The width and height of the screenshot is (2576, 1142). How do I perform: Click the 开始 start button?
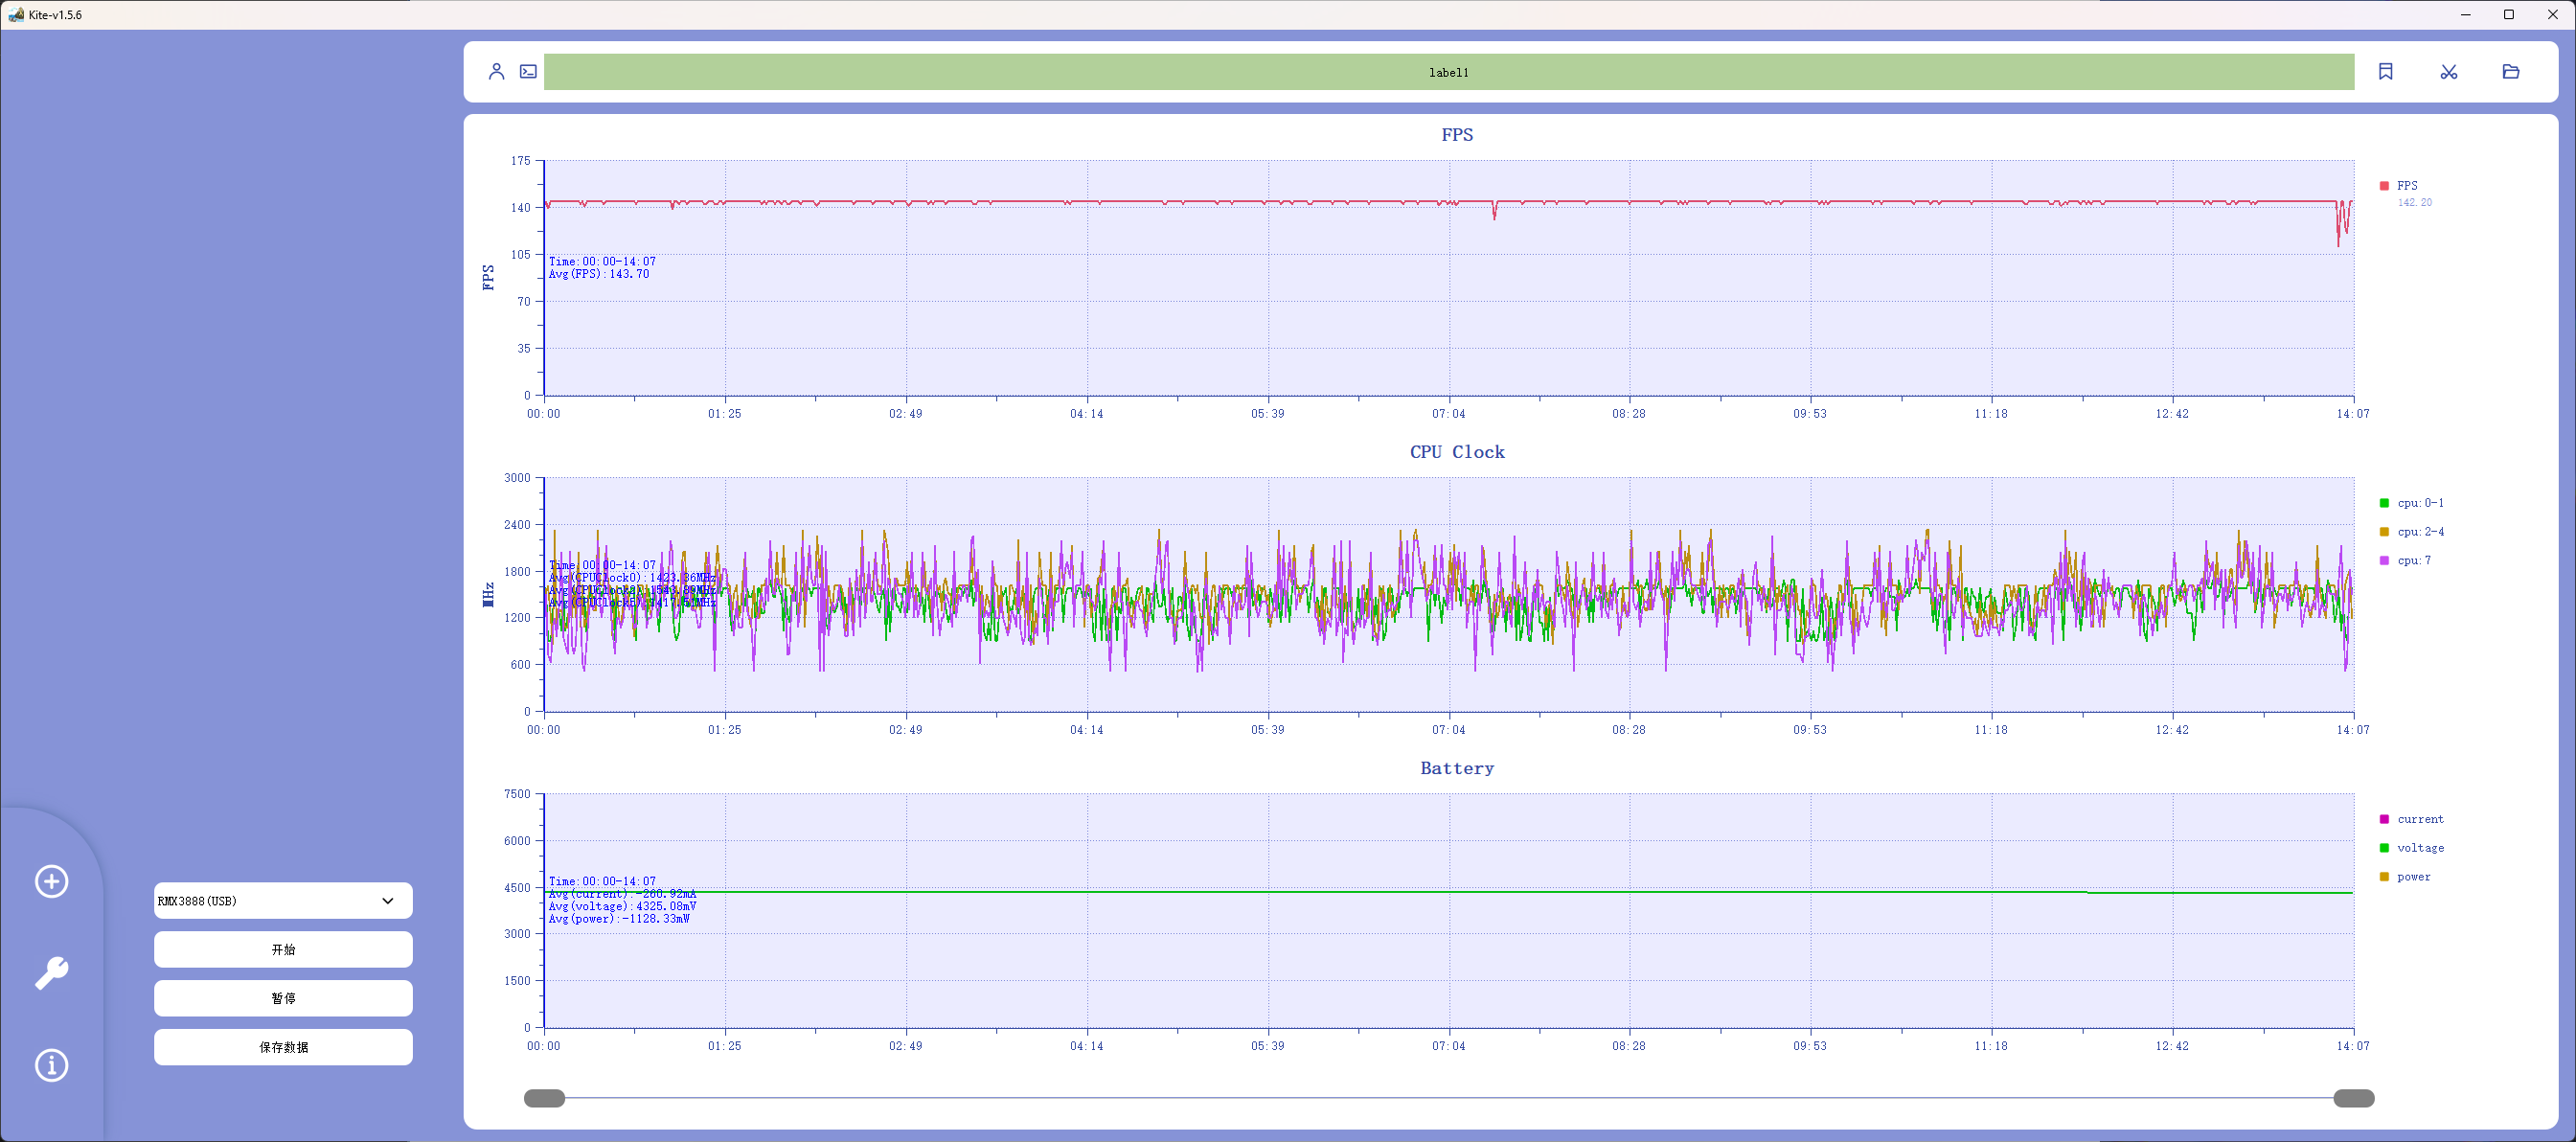point(283,949)
